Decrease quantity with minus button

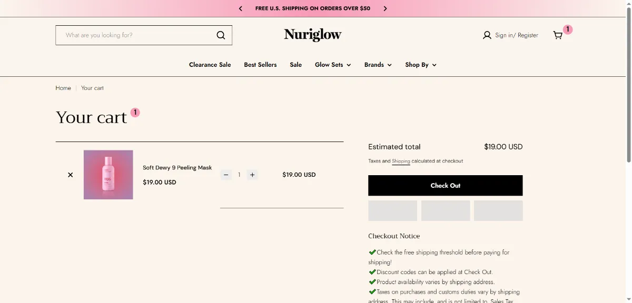[226, 175]
